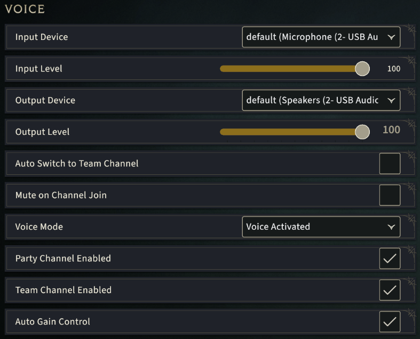
Task: Check the Mute on Channel Join box
Action: tap(390, 195)
